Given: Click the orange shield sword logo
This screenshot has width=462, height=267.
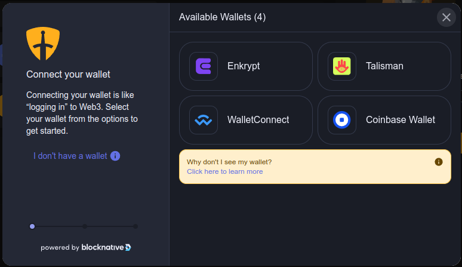Looking at the screenshot, I should 43,44.
